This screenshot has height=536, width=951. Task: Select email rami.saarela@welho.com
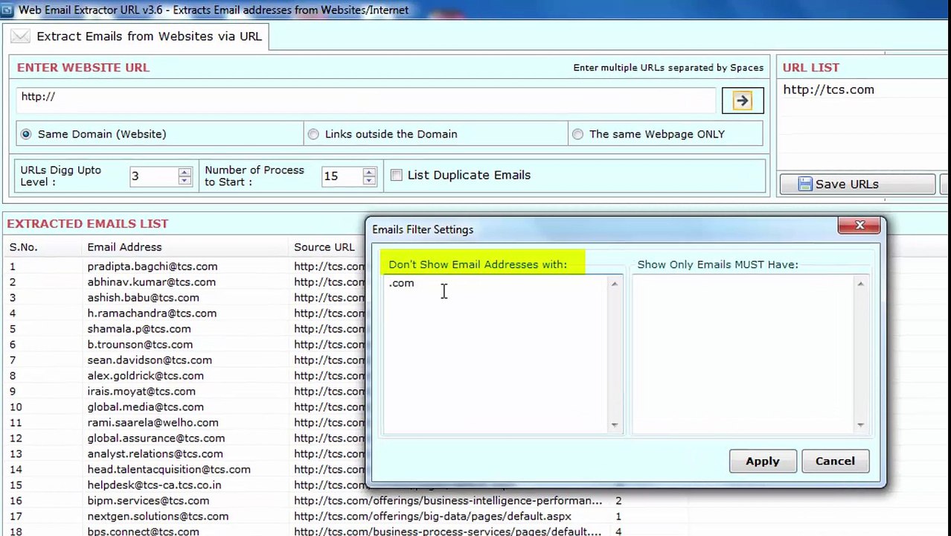[153, 422]
